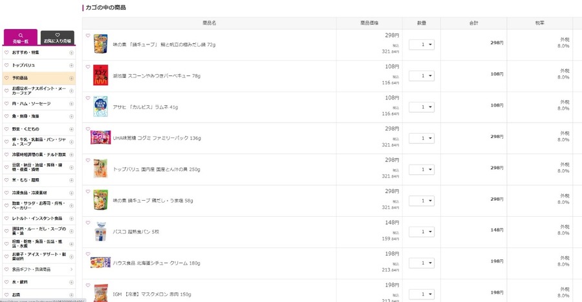Open product link ハウス食品 北海道シチュー クリーム
This screenshot has width=582, height=302.
point(156,263)
